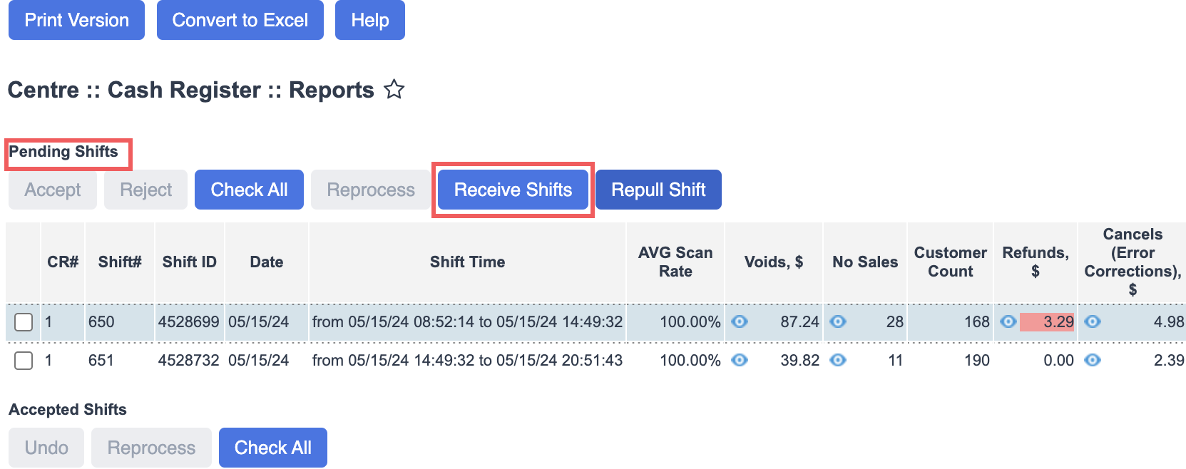Image resolution: width=1186 pixels, height=469 pixels.
Task: View No Sales details for shift 651
Action: coord(838,360)
